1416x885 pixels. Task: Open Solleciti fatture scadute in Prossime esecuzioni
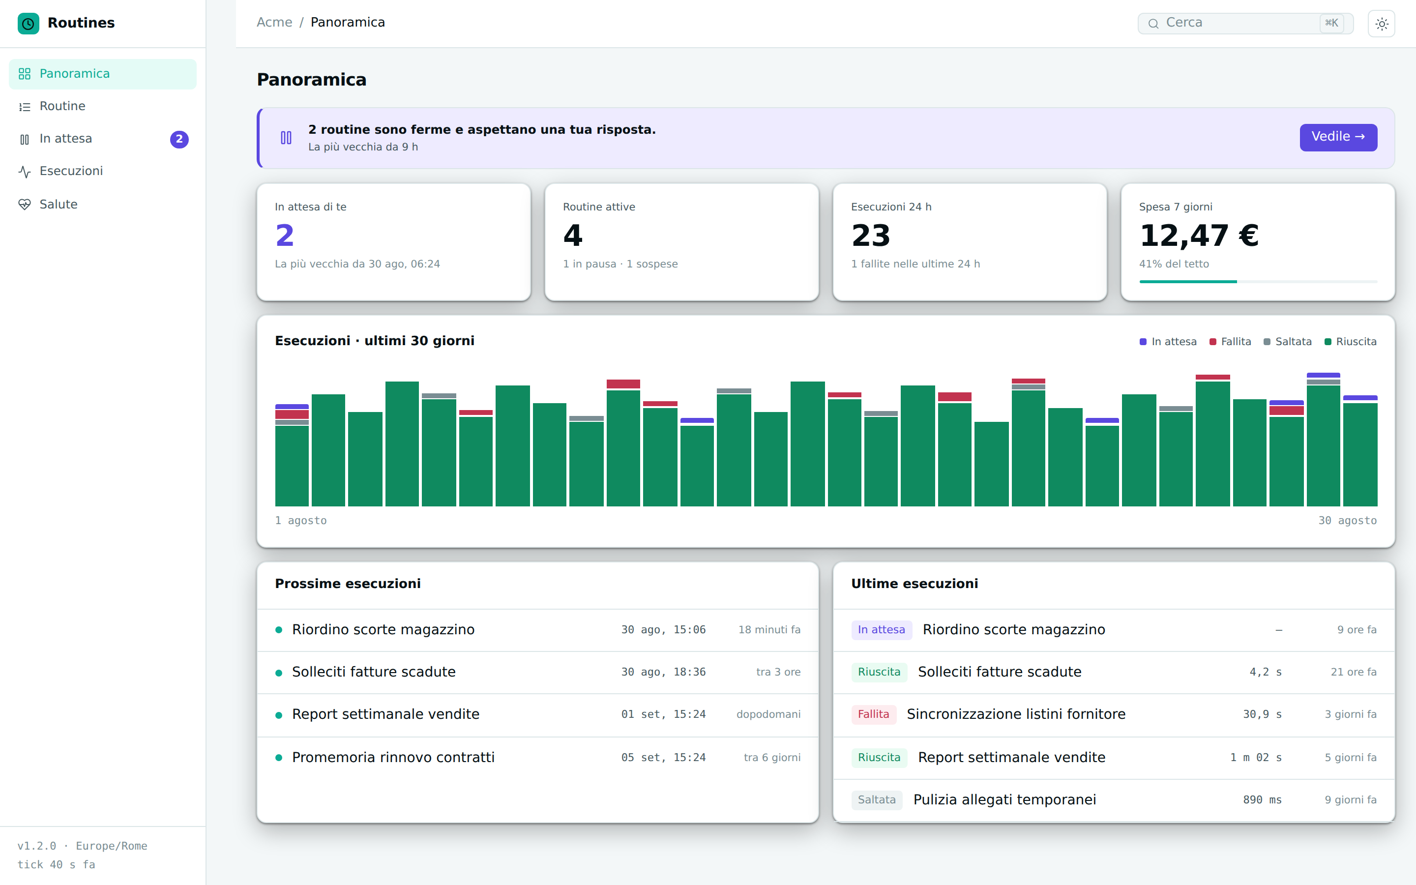538,673
